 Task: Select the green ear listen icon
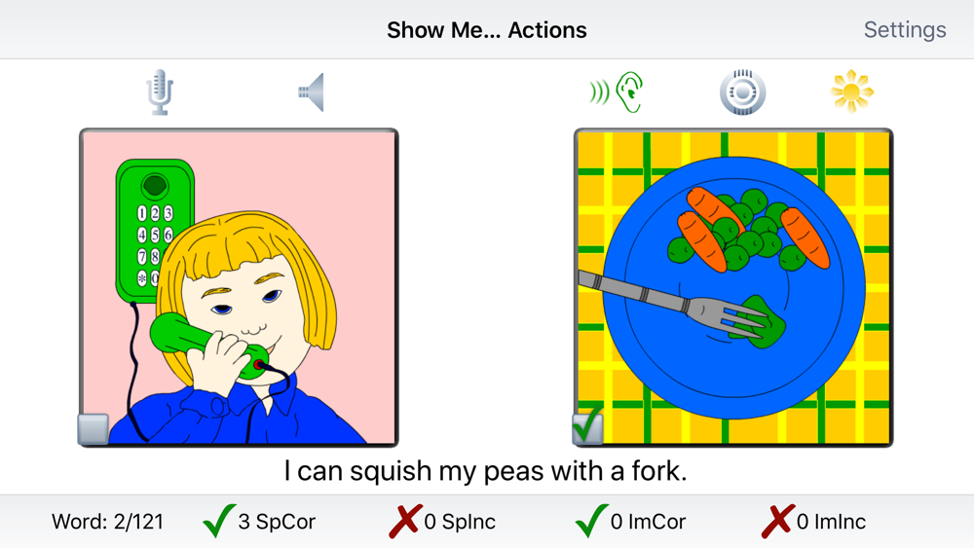click(x=617, y=91)
